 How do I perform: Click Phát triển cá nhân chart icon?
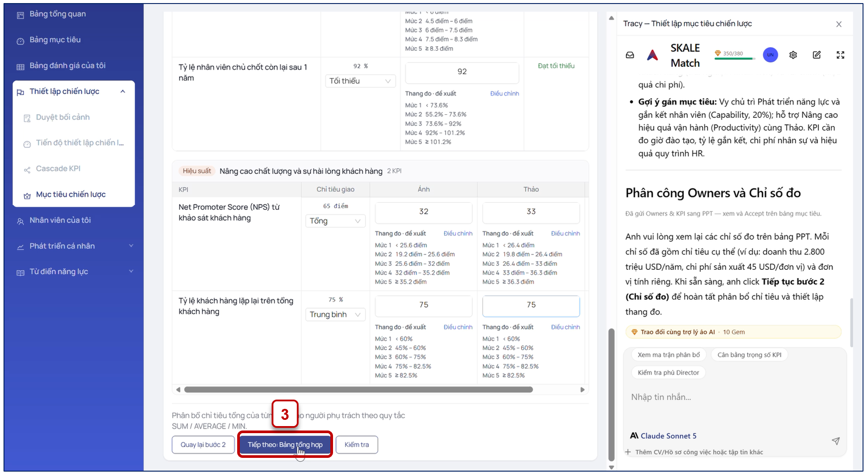[20, 247]
